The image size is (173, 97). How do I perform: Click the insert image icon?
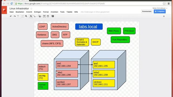[x=48, y=16]
